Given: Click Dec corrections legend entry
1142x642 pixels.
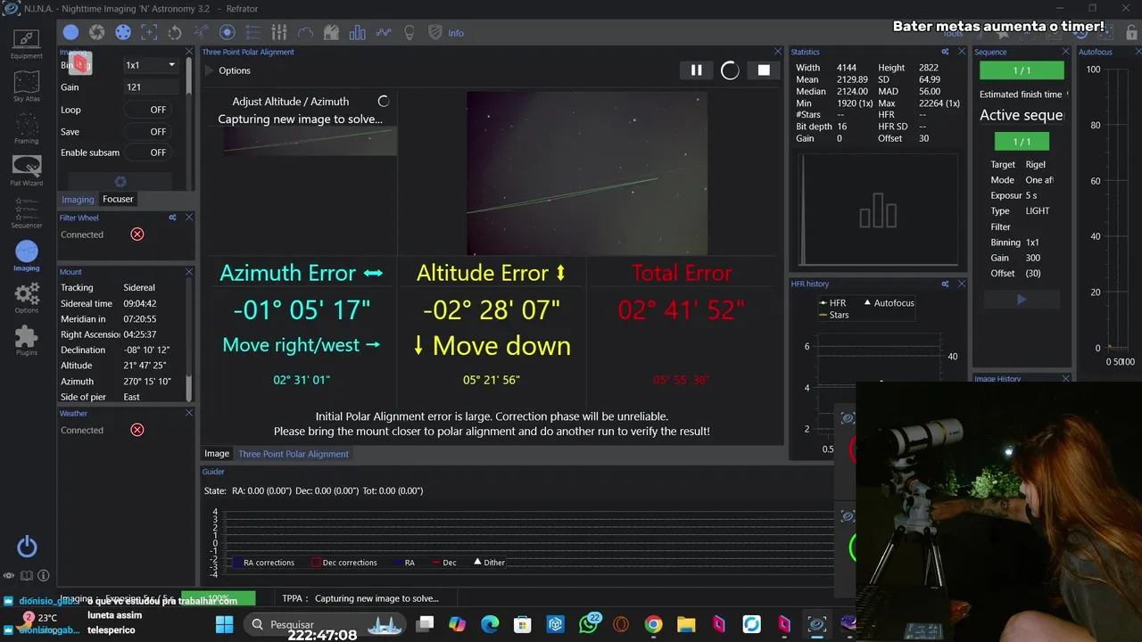Looking at the screenshot, I should 343,563.
